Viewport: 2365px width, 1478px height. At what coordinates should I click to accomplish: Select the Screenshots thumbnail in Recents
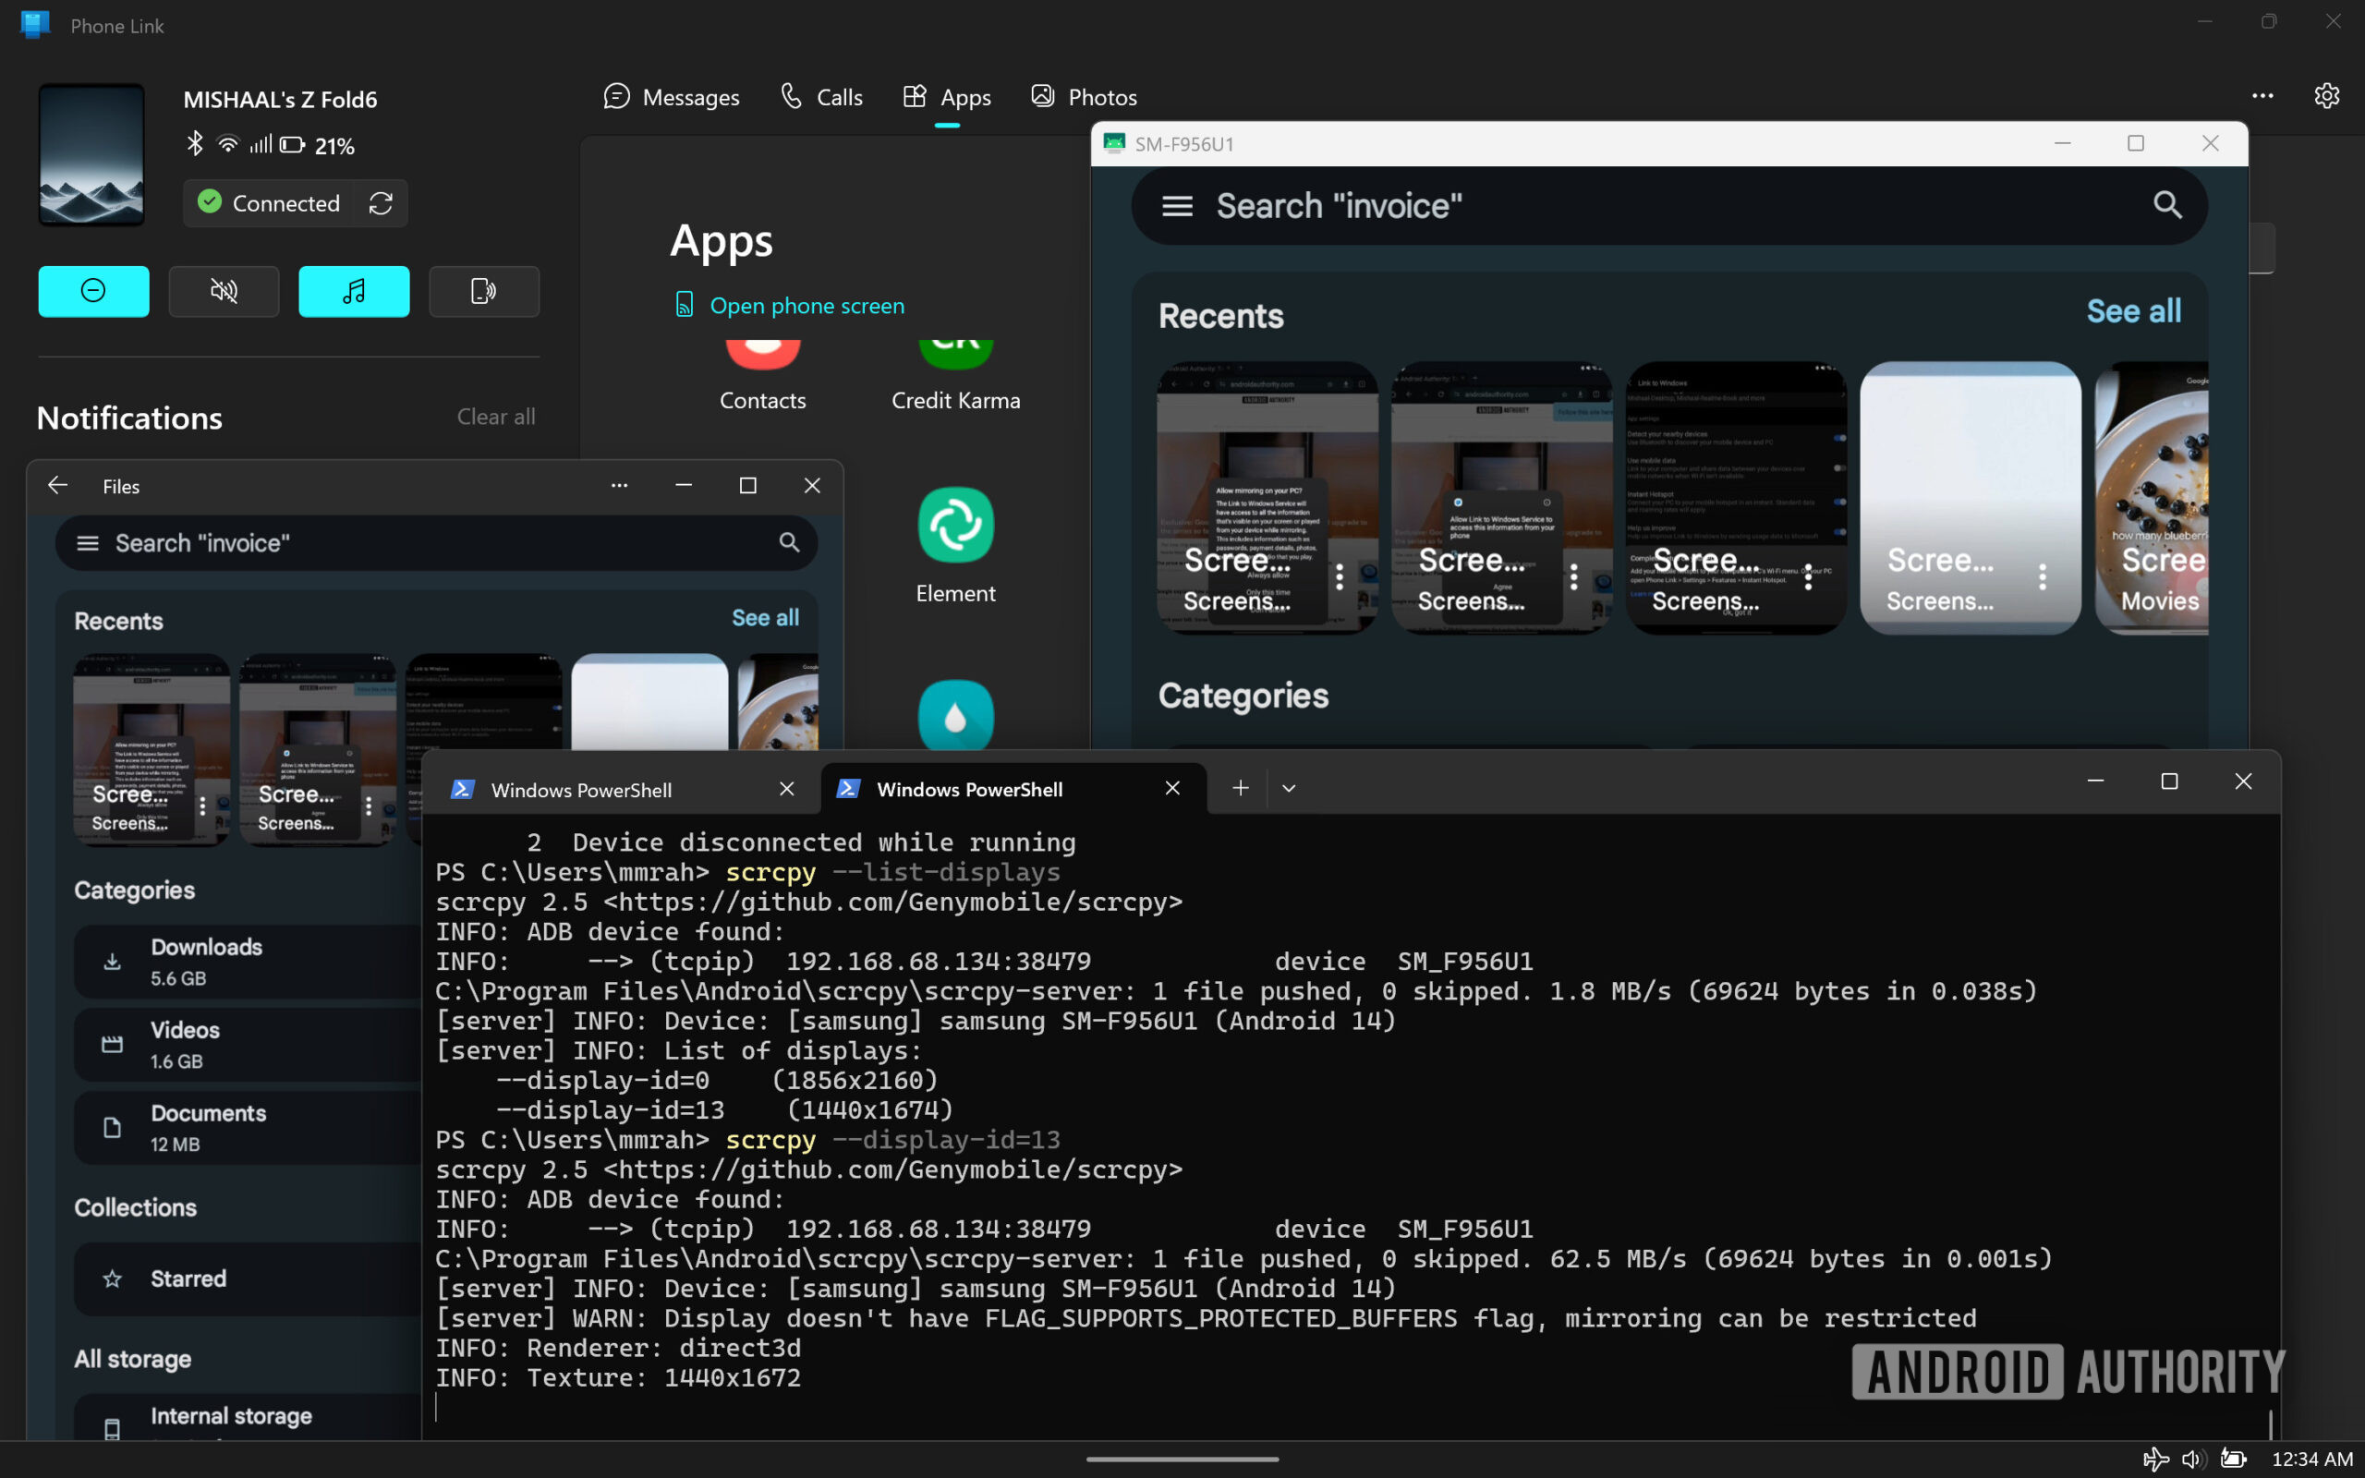(1267, 495)
